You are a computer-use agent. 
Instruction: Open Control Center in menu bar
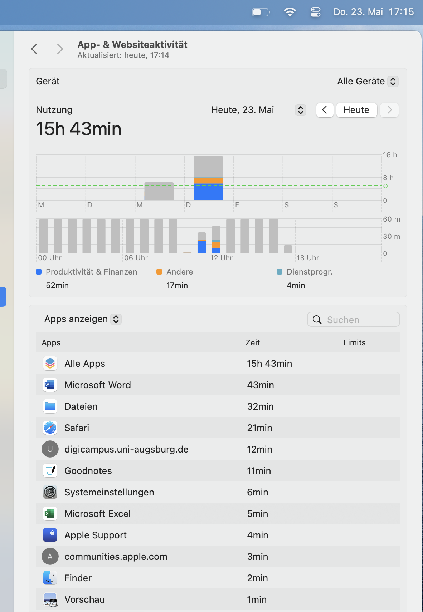[x=315, y=12]
